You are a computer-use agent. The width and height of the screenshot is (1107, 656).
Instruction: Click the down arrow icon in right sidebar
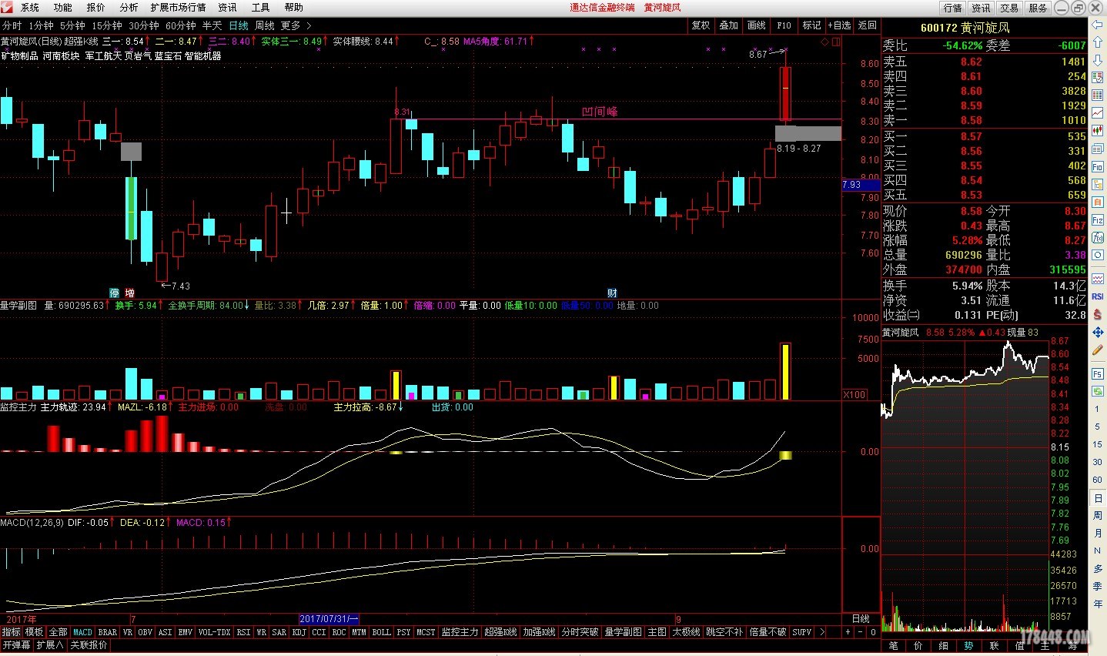(x=1098, y=59)
